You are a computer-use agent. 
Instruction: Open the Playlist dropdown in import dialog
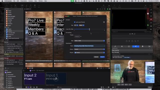[89, 52]
